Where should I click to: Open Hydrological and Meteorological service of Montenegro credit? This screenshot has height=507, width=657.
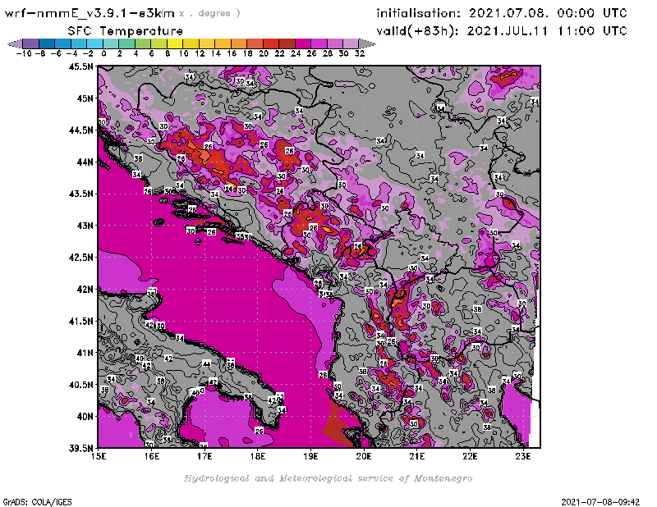[328, 478]
